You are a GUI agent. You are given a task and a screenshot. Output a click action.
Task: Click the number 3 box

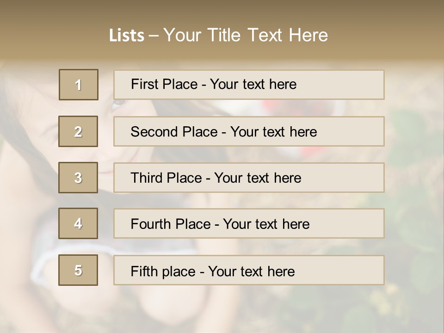coord(78,178)
